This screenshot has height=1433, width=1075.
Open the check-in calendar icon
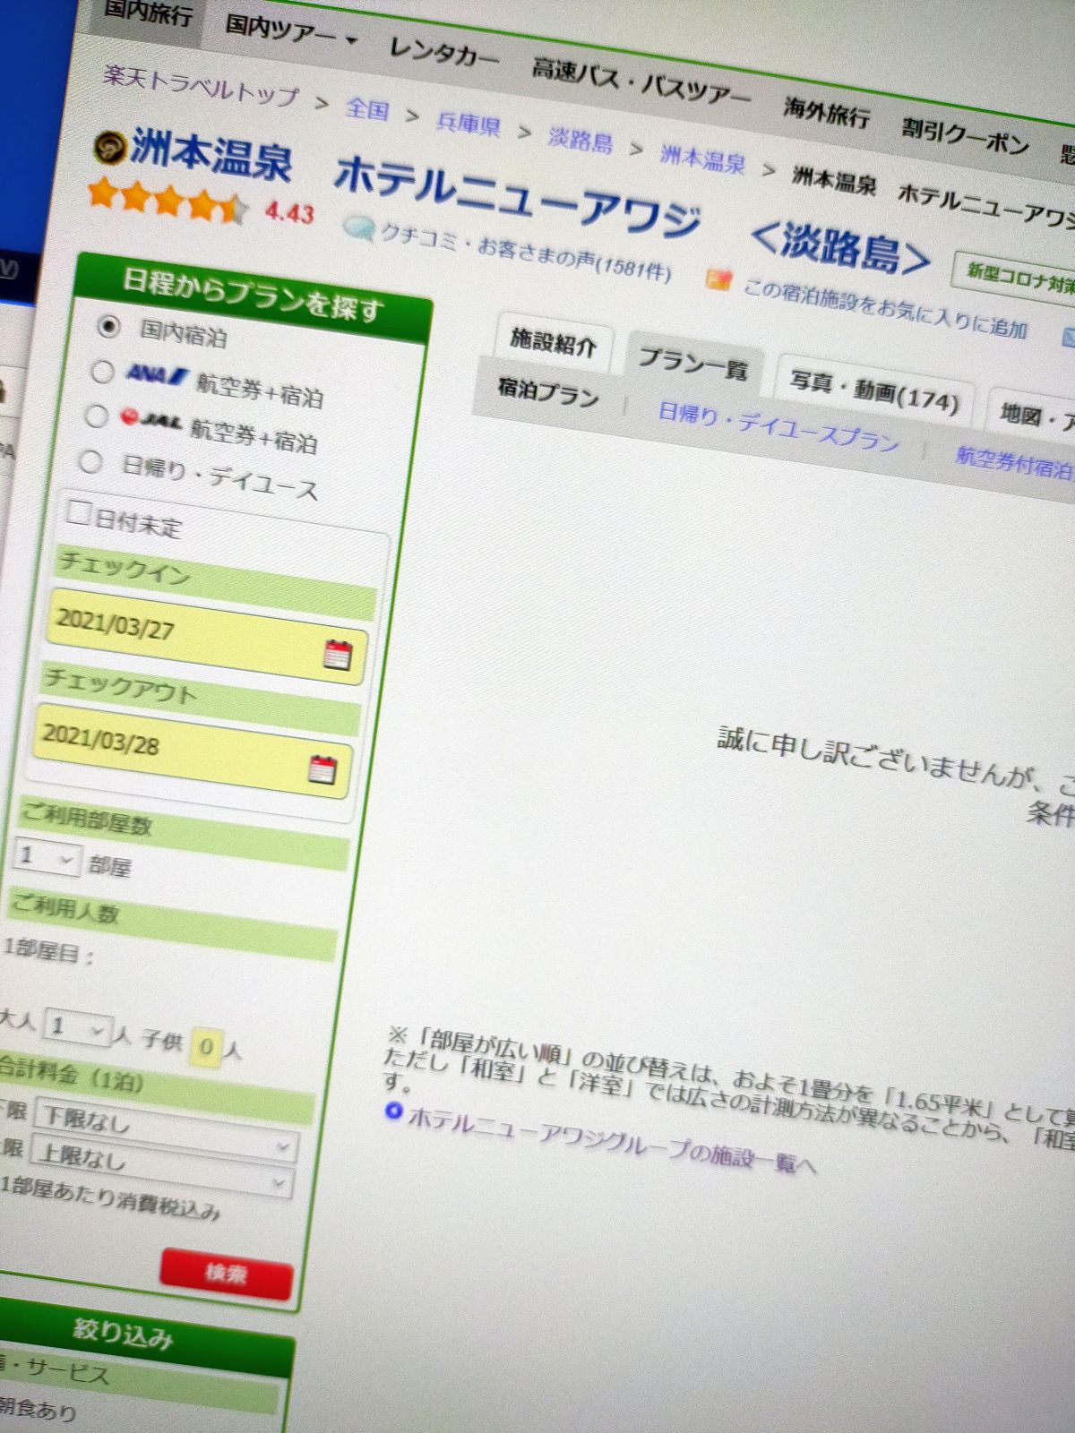click(x=338, y=655)
